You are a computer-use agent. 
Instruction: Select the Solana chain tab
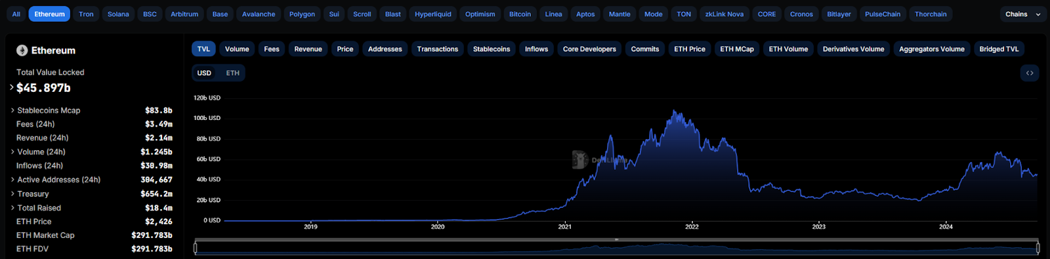point(118,14)
